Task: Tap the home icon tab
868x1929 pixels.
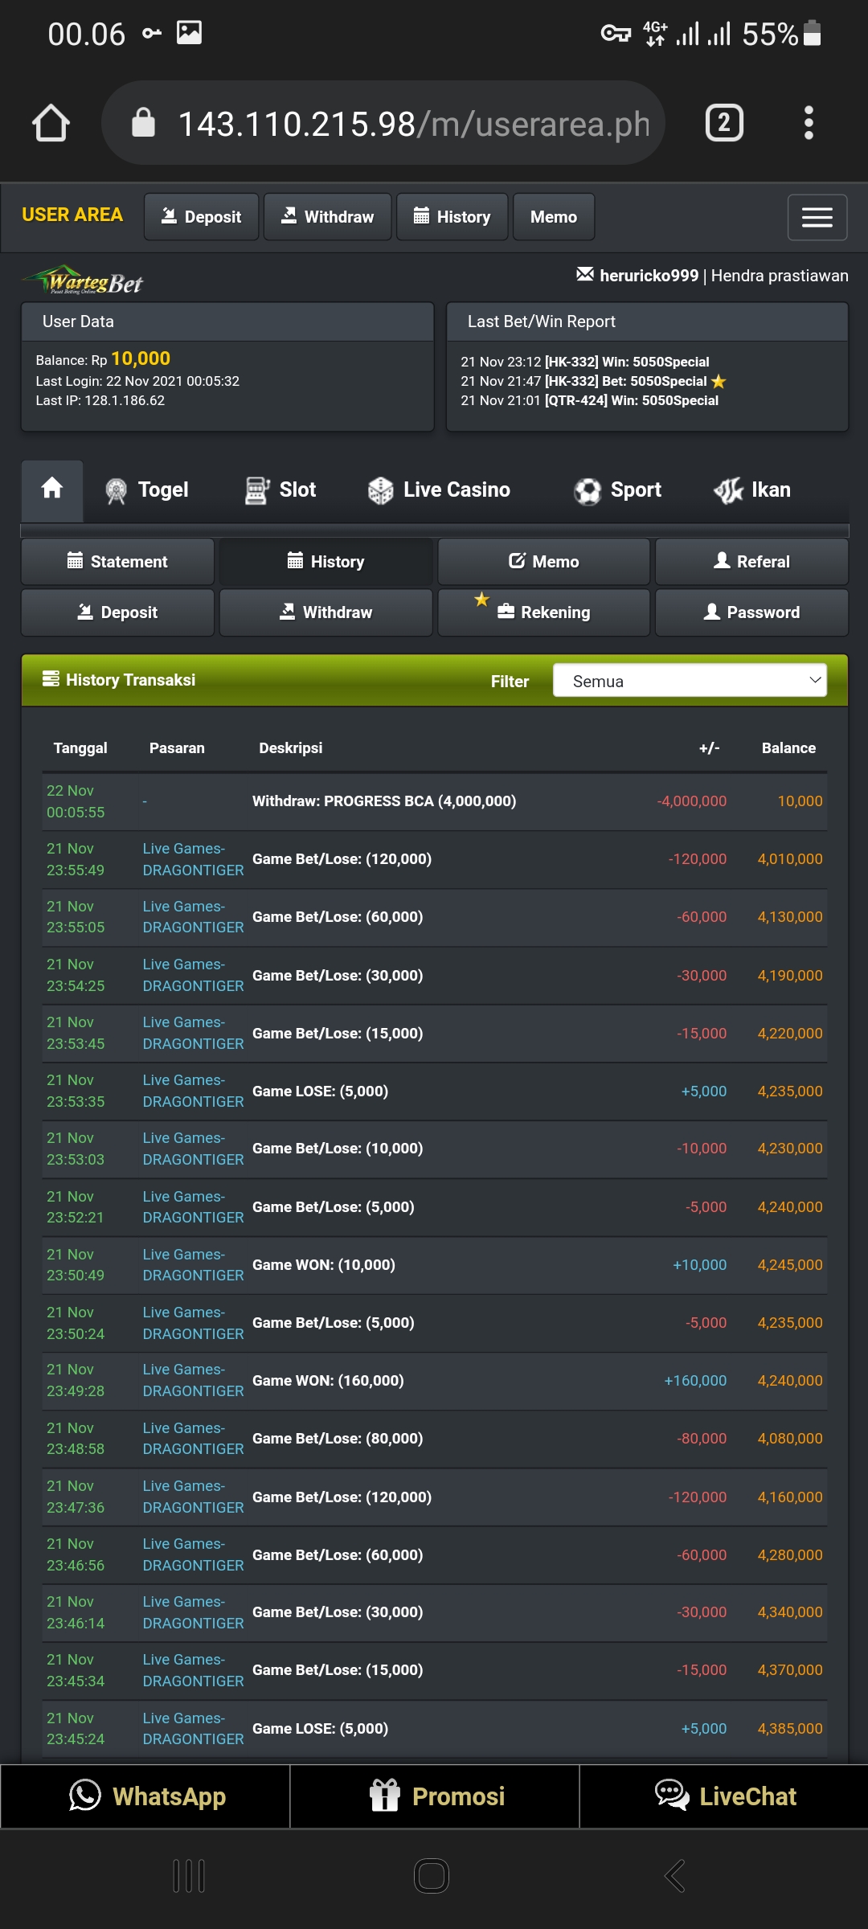Action: 52,489
